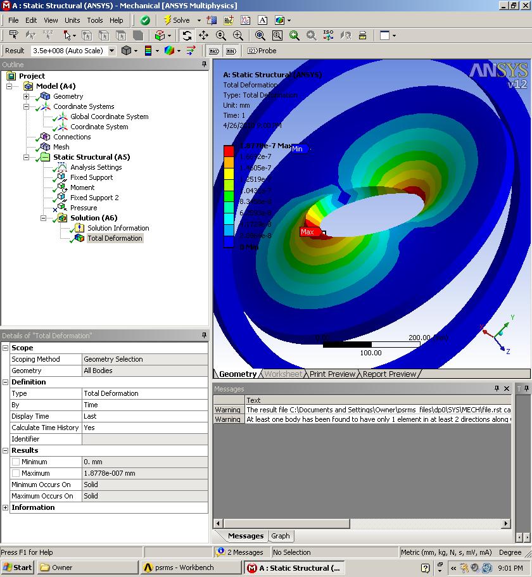Switch to the Print Preview tab
Viewport: 532px width, 577px height.
pyautogui.click(x=332, y=374)
